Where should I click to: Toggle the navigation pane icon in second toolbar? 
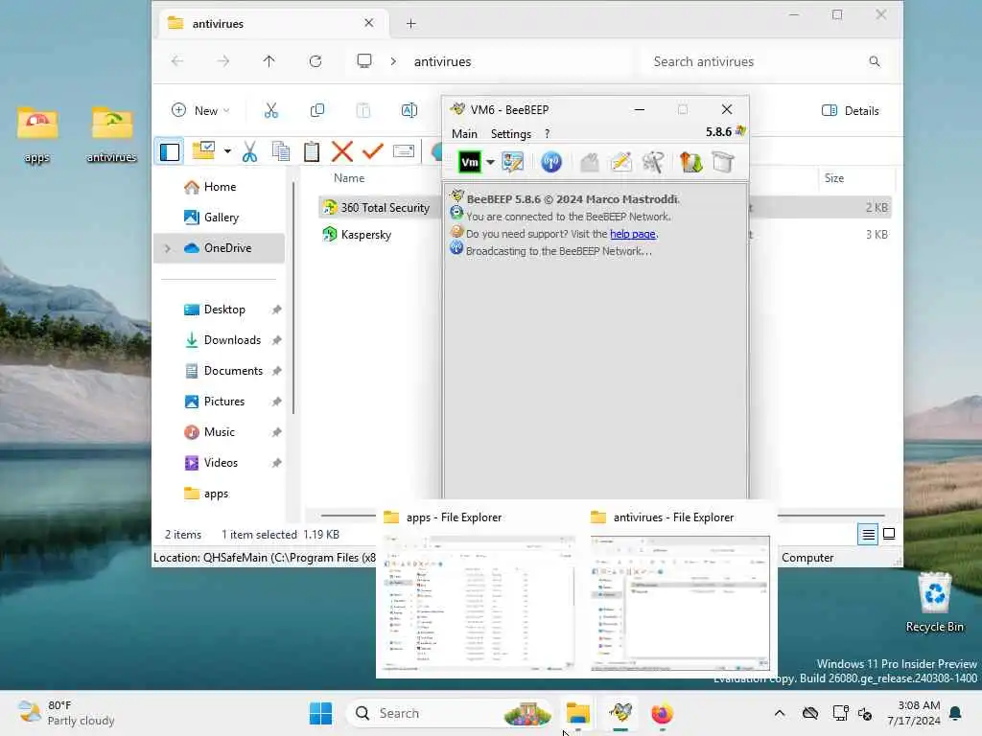pos(170,151)
